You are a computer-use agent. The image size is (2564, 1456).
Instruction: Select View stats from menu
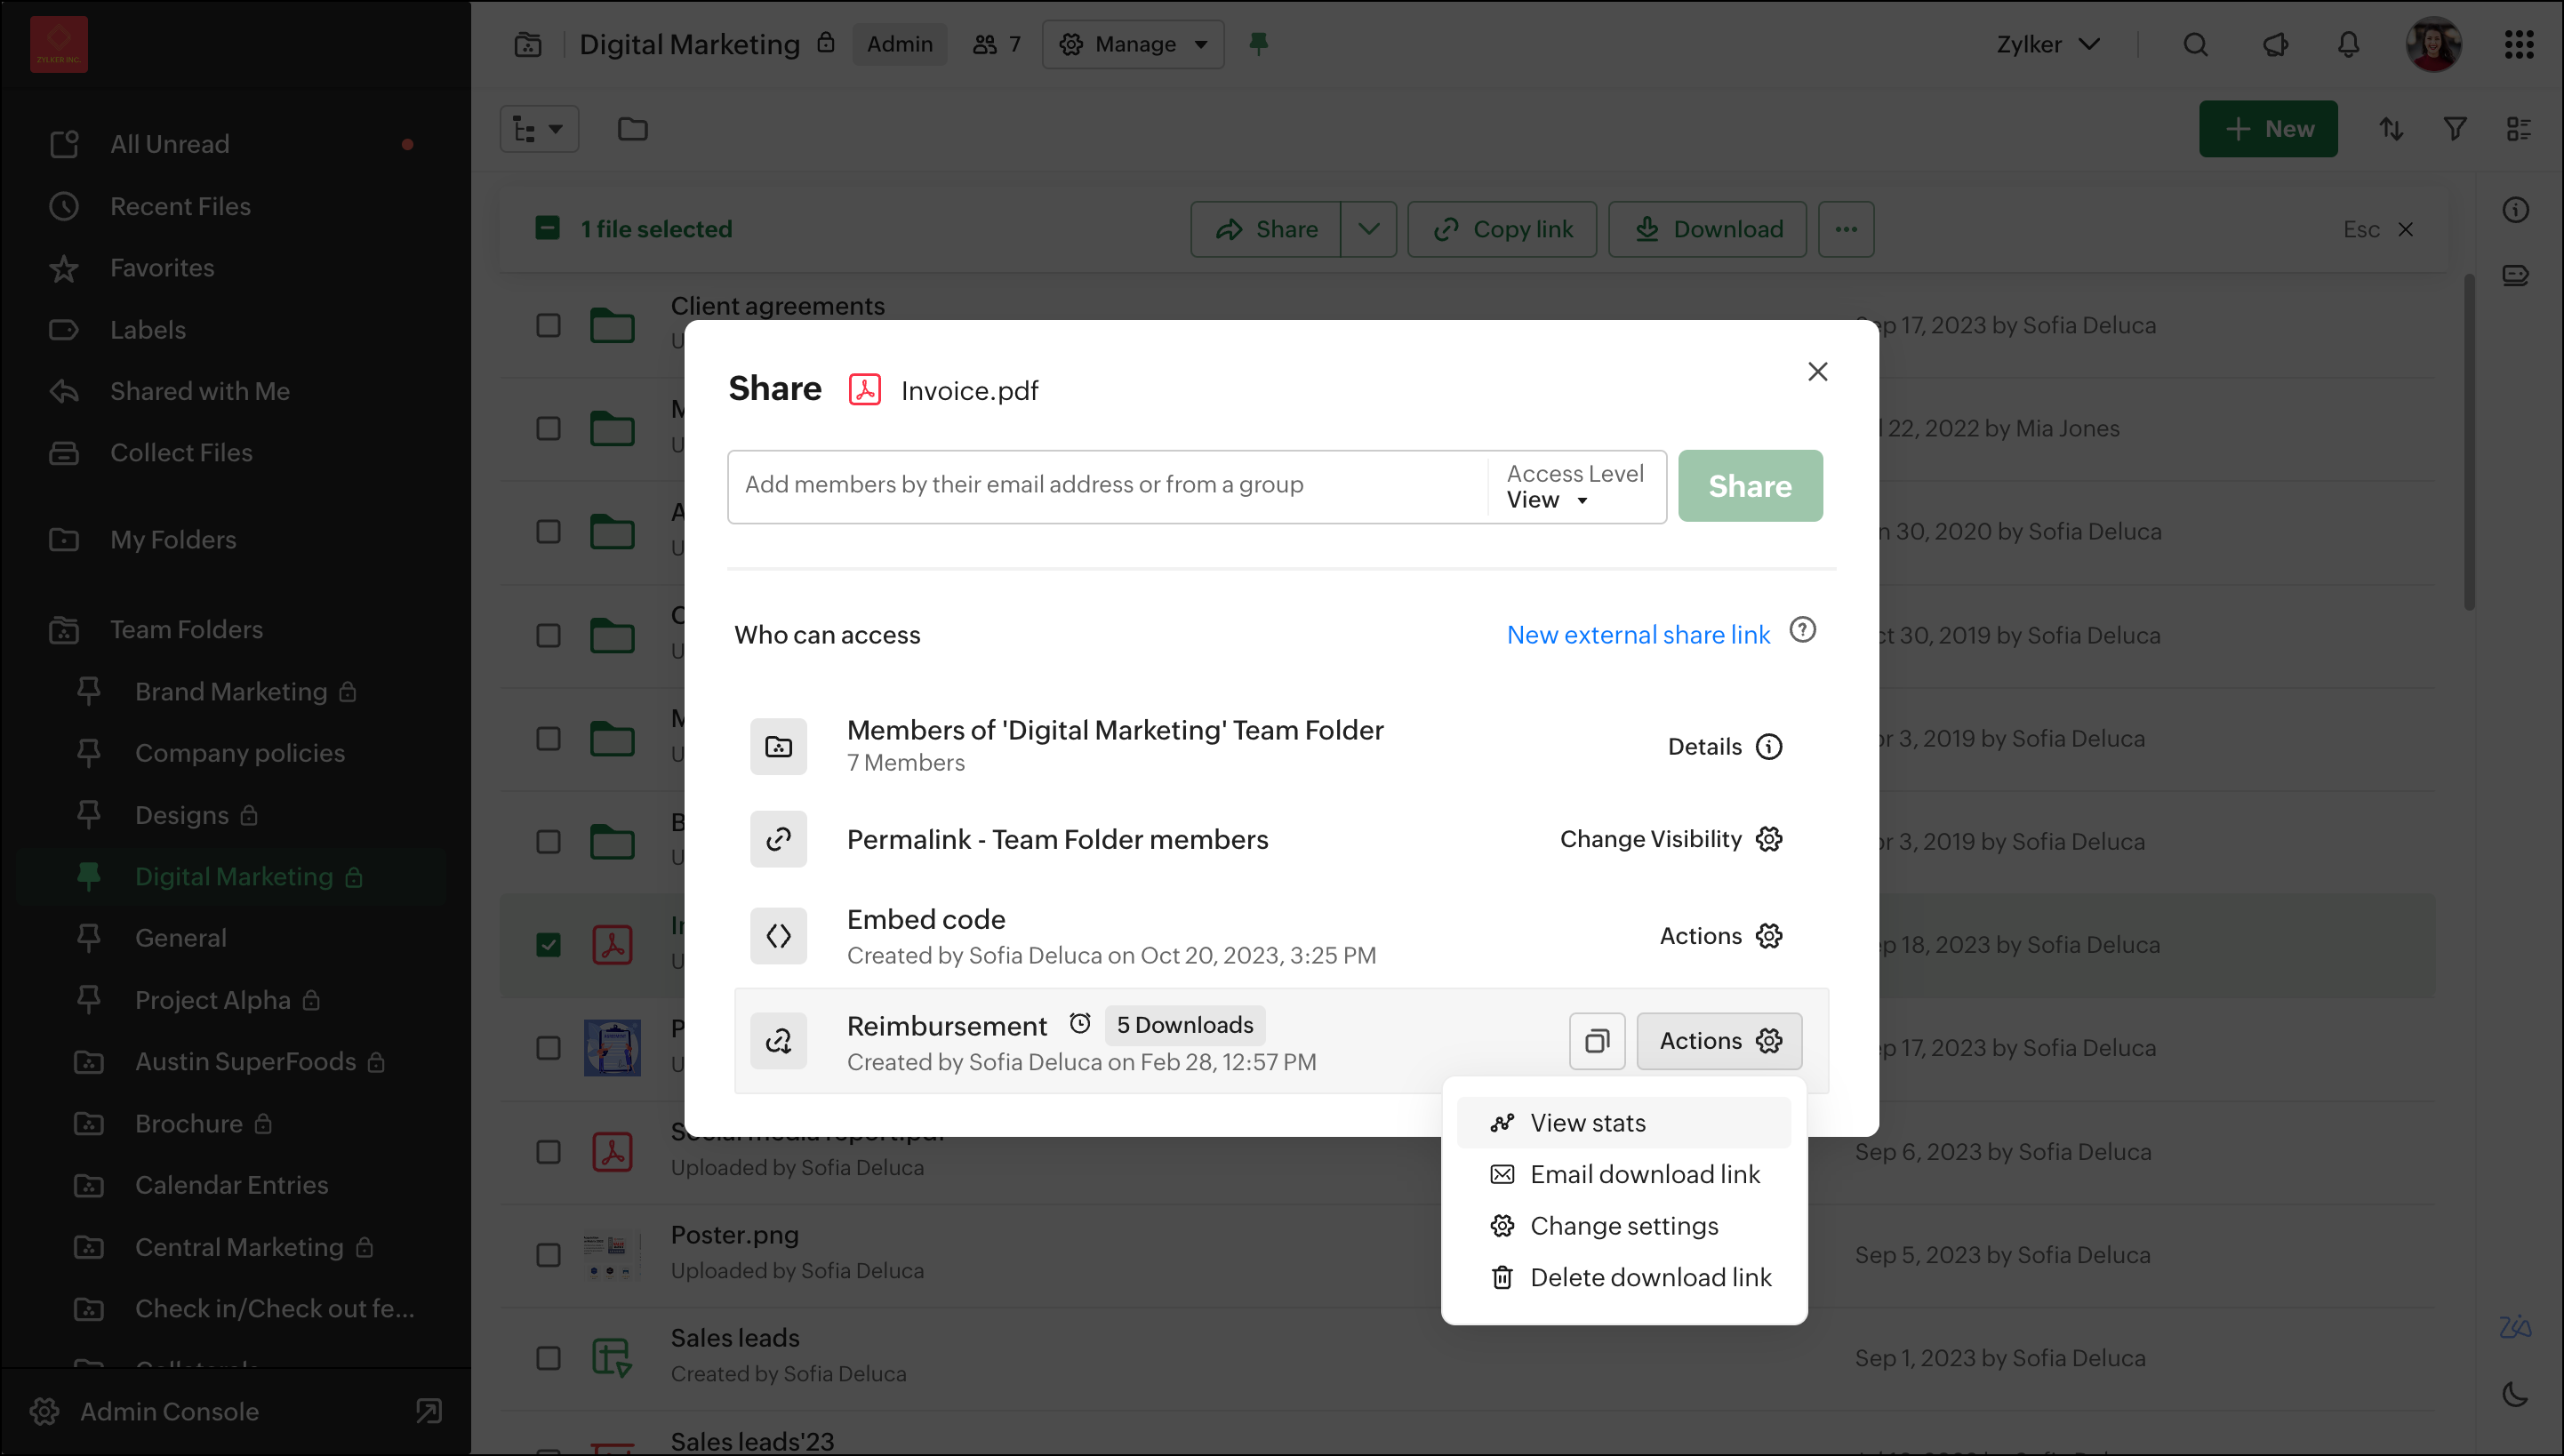1587,1123
